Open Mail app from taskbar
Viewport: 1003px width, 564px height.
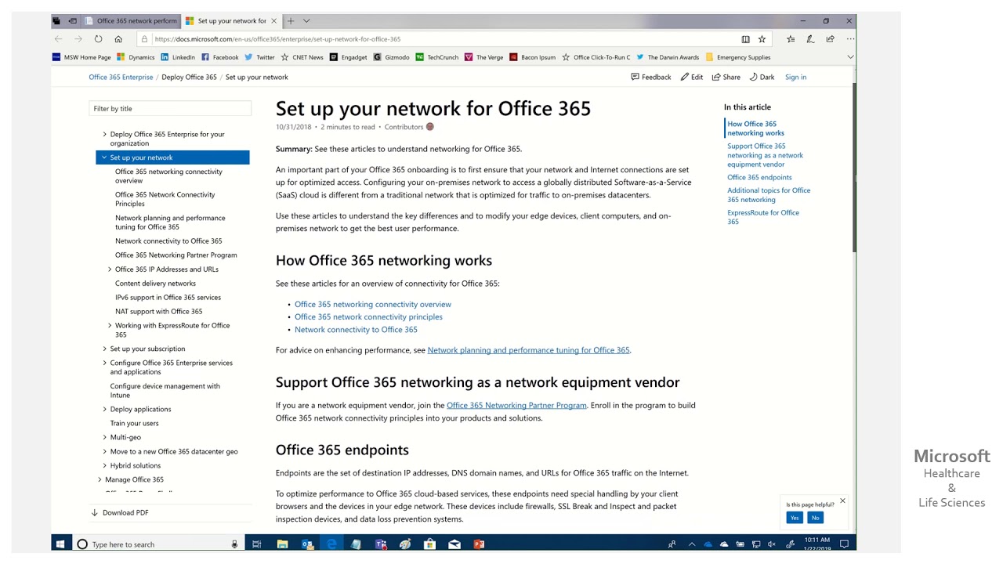[x=454, y=544]
